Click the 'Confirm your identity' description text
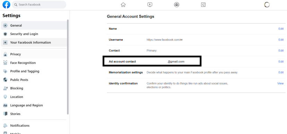The height and width of the screenshot is (134, 287). (x=187, y=86)
